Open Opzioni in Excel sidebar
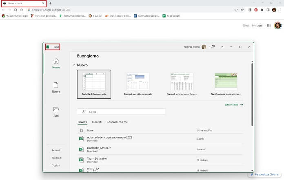The height and width of the screenshot is (180, 284). pyautogui.click(x=56, y=165)
